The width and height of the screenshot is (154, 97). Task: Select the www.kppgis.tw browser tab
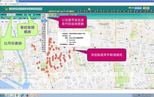(8, 1)
